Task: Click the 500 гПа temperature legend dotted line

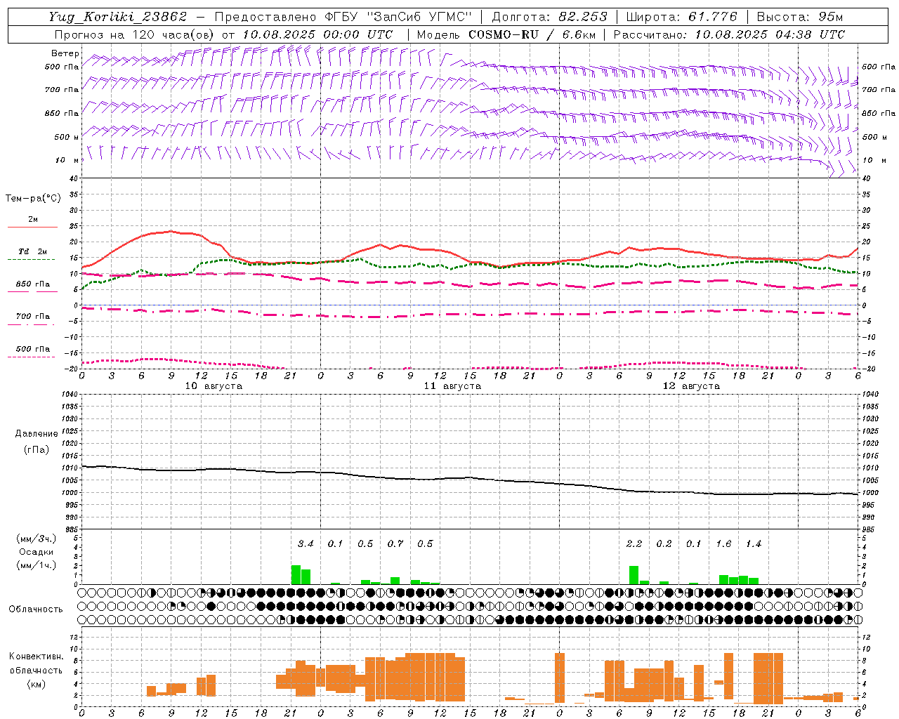Action: click(31, 357)
